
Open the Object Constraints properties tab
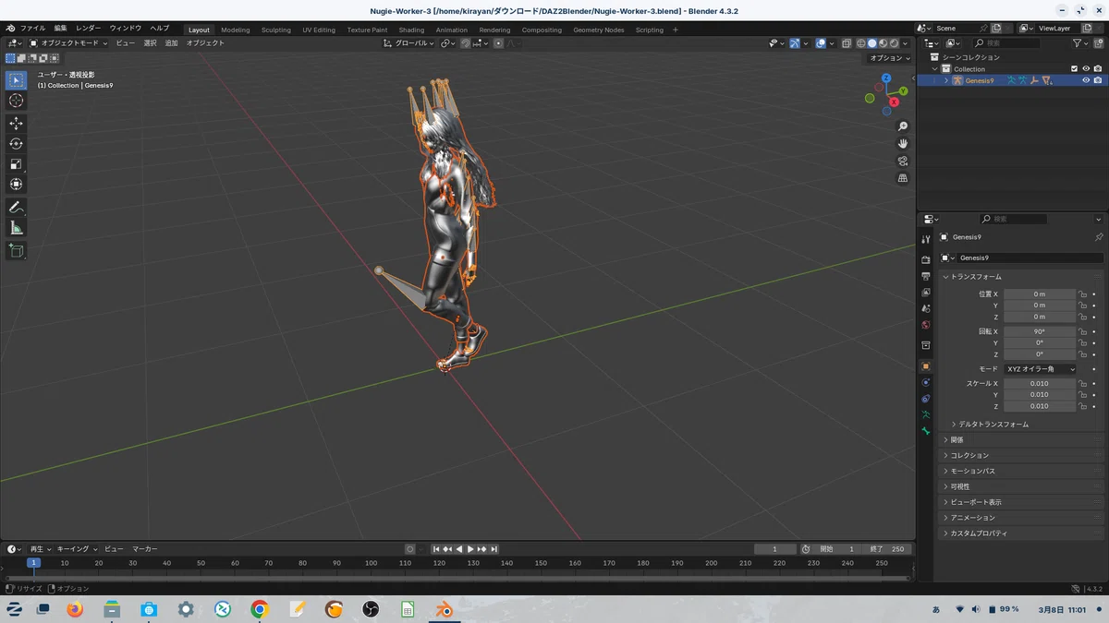click(x=925, y=399)
